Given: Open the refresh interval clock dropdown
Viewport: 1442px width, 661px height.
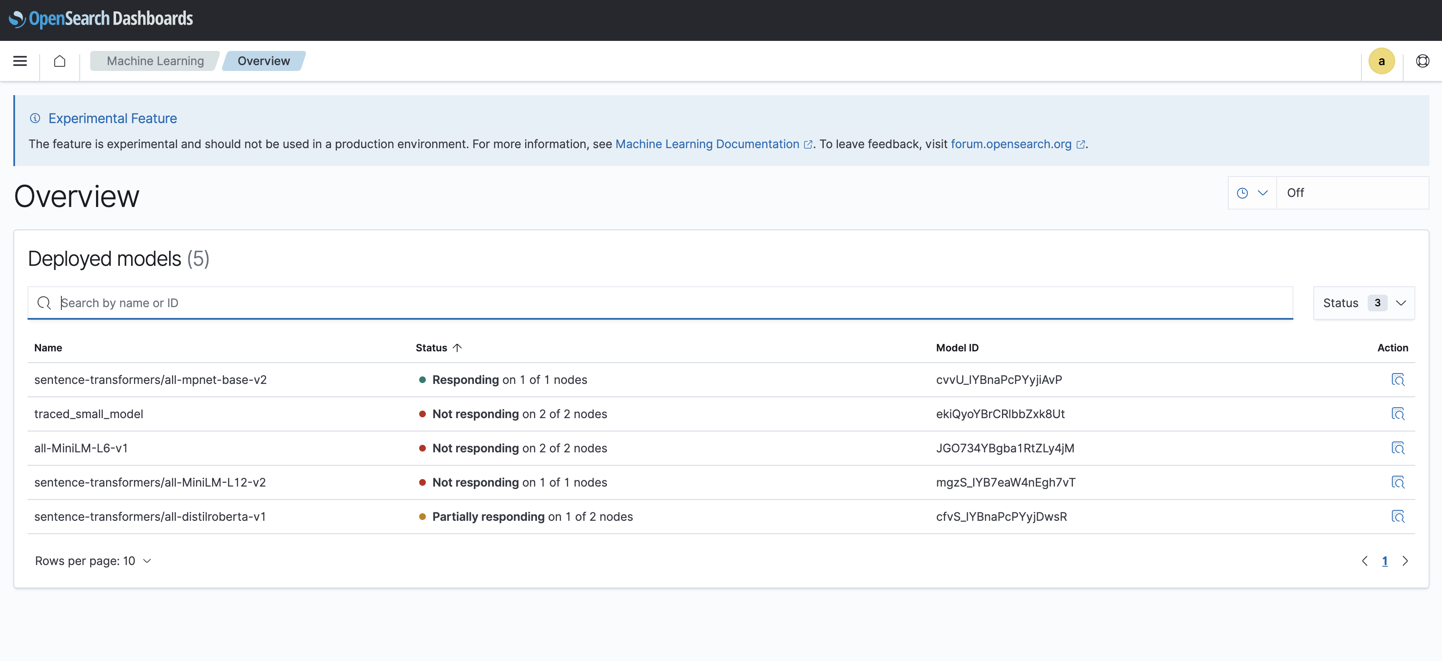Looking at the screenshot, I should pos(1252,193).
